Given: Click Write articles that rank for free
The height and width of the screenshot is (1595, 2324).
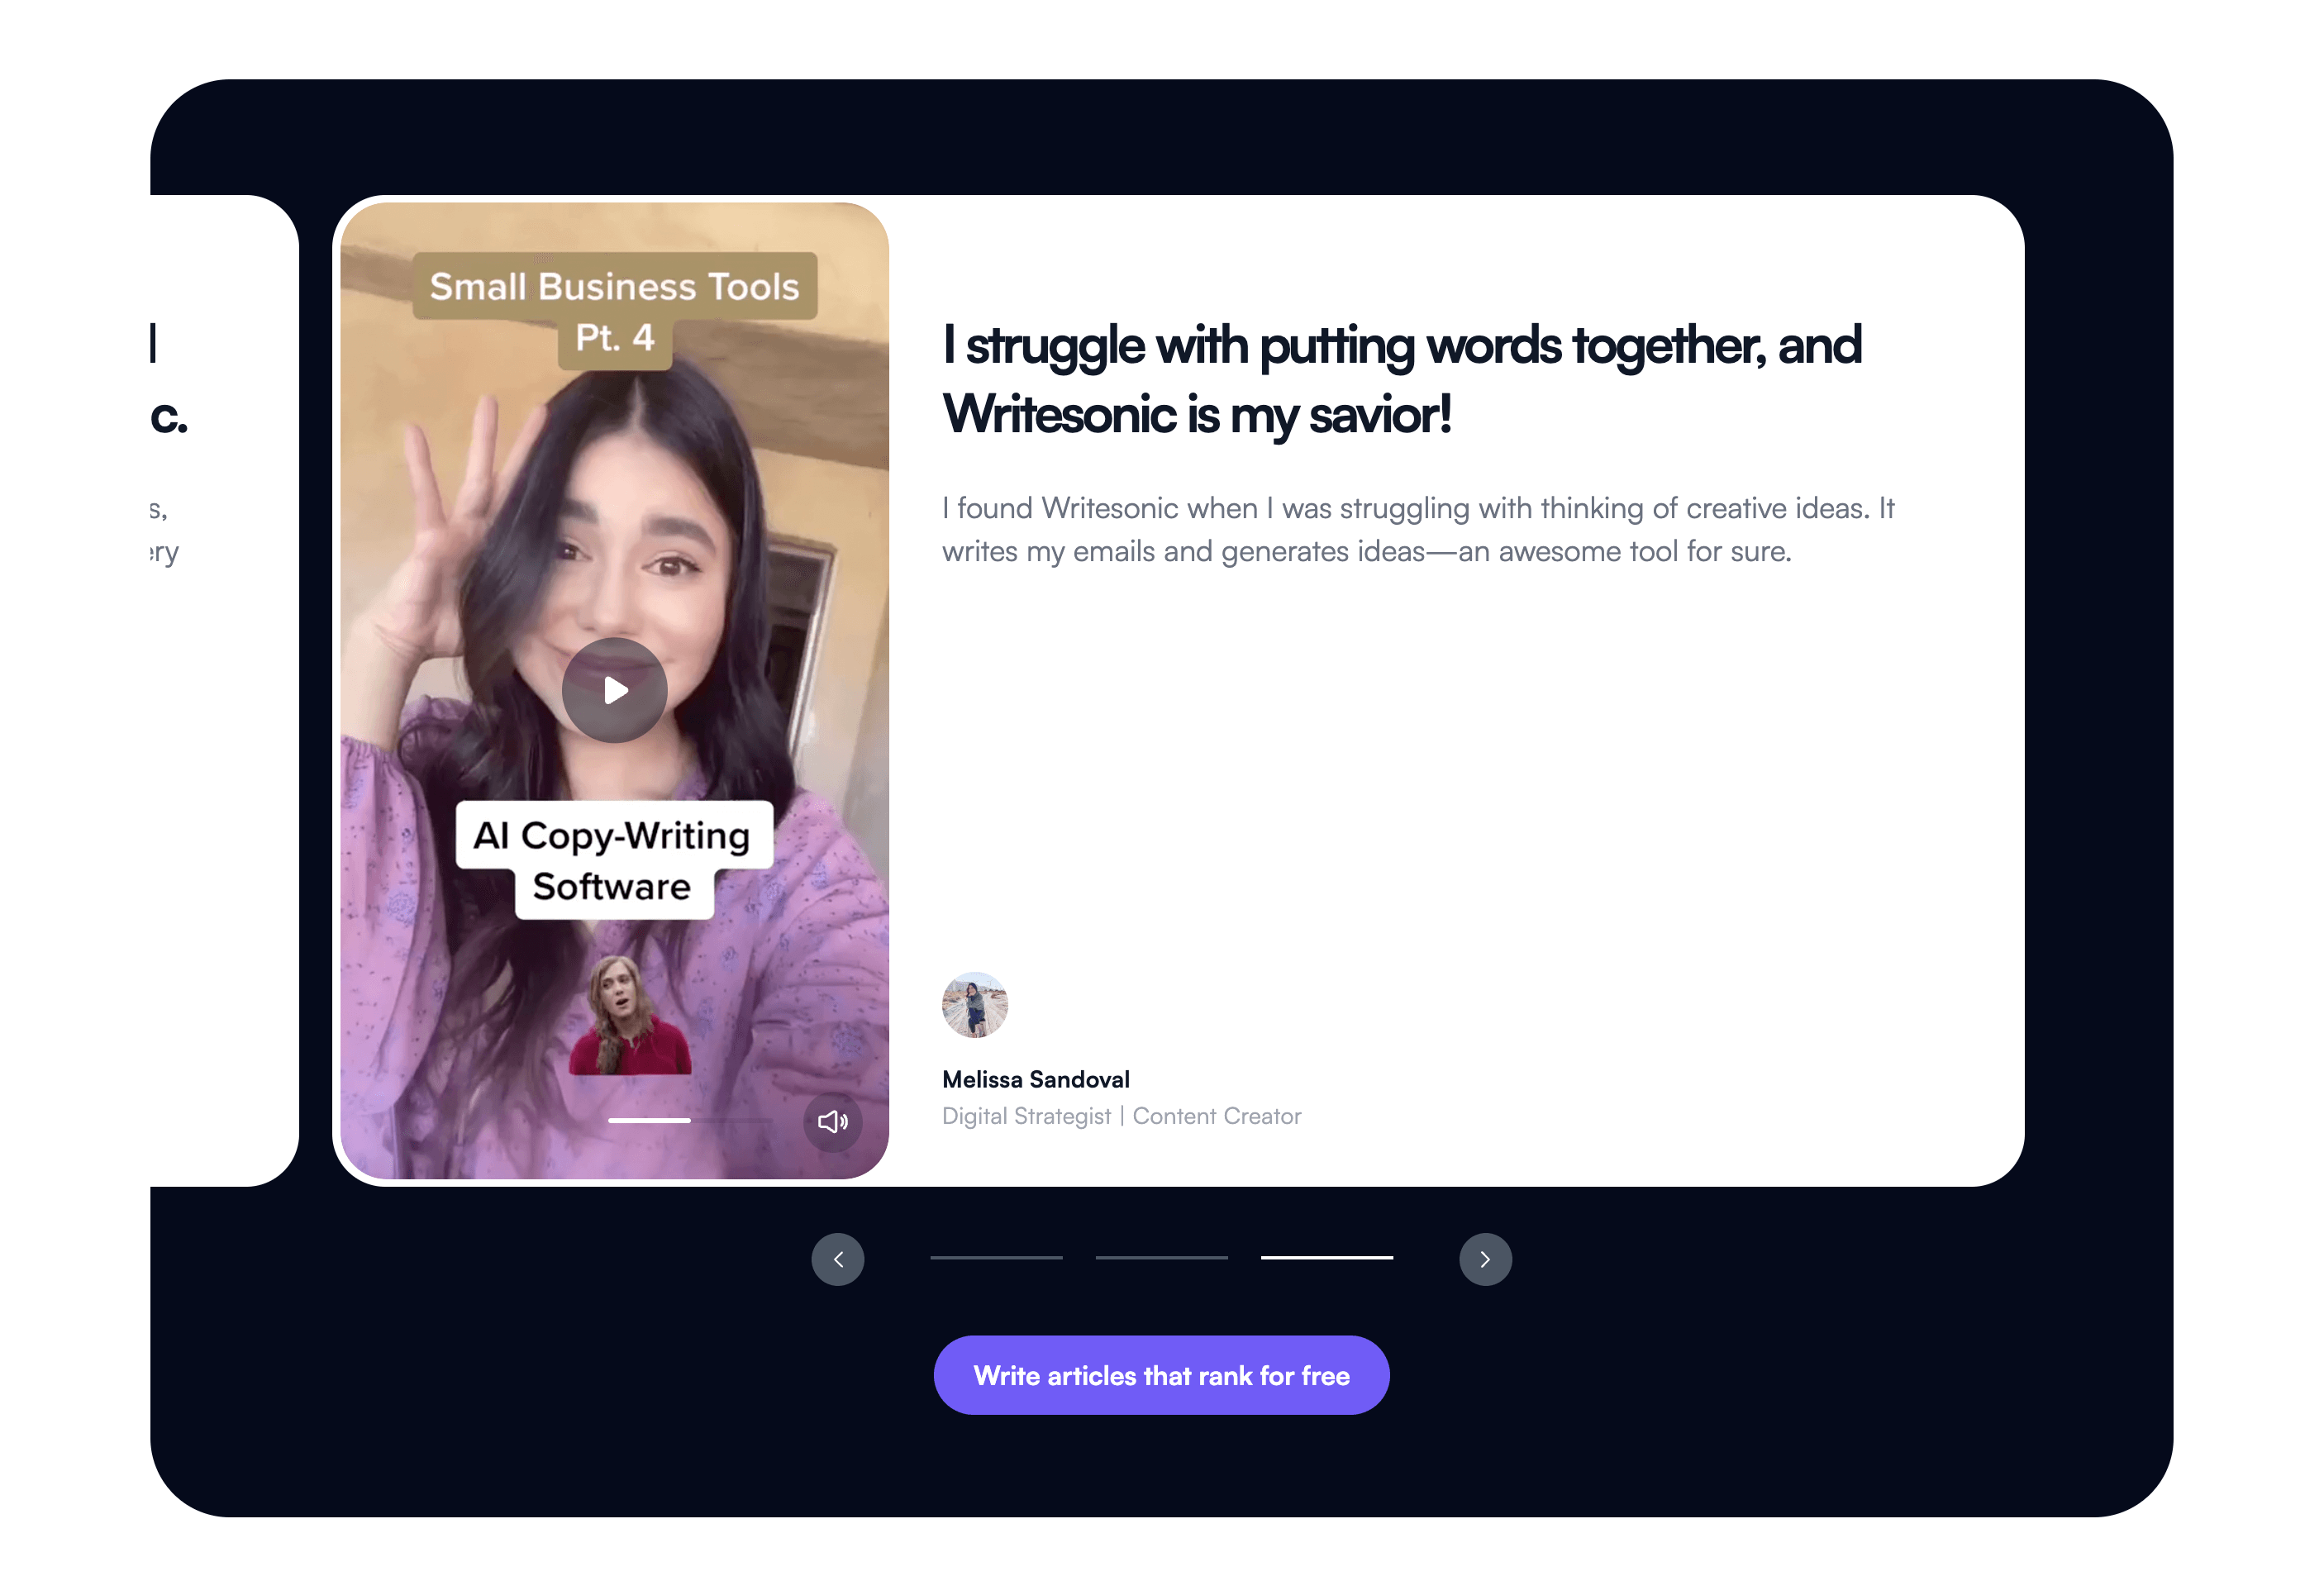Looking at the screenshot, I should (1161, 1375).
